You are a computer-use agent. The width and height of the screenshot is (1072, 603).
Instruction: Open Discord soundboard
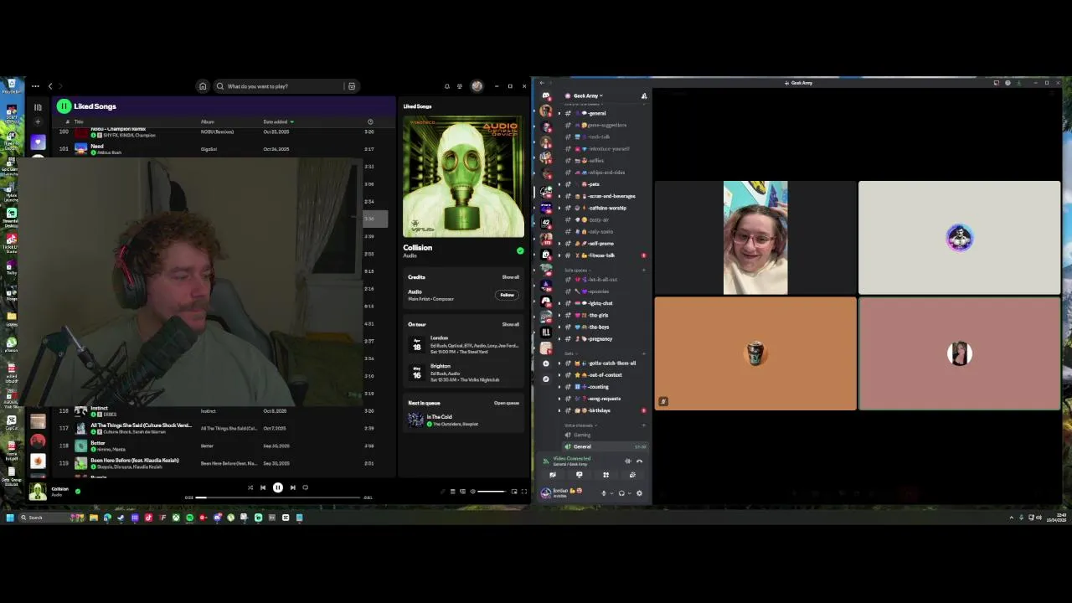pyautogui.click(x=632, y=475)
